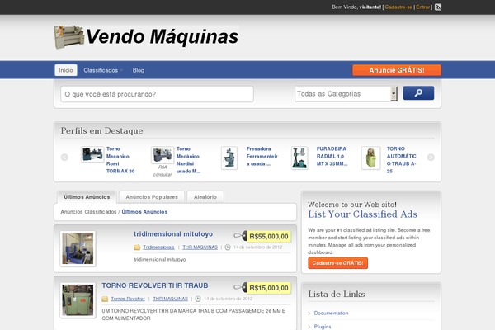Go to previous featured profiles arrow
Screen dimensions: 495x330
(x=64, y=157)
